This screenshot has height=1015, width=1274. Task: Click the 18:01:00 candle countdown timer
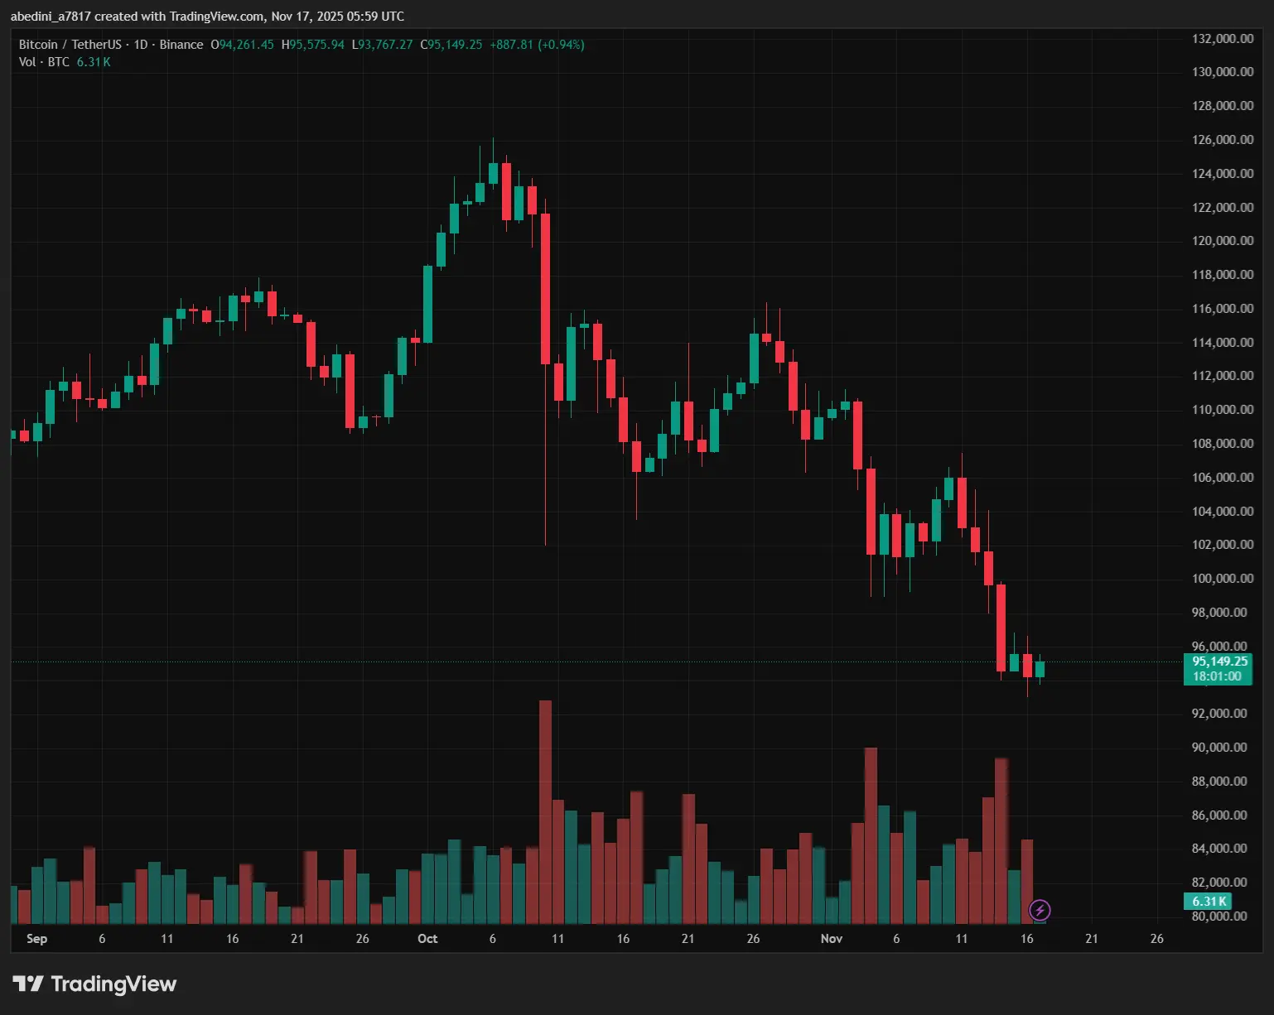(1217, 676)
